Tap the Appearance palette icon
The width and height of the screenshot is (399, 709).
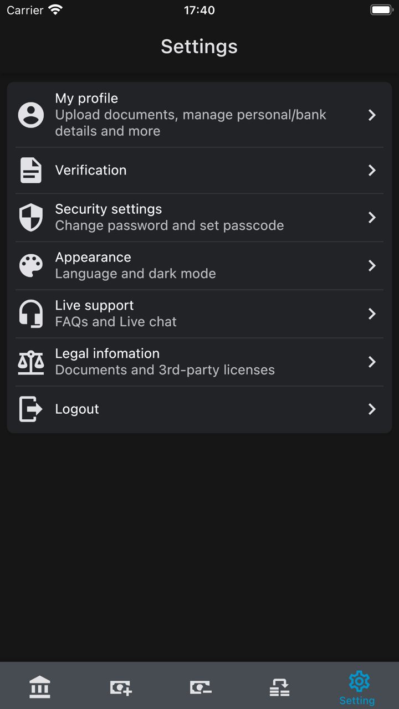click(x=31, y=266)
